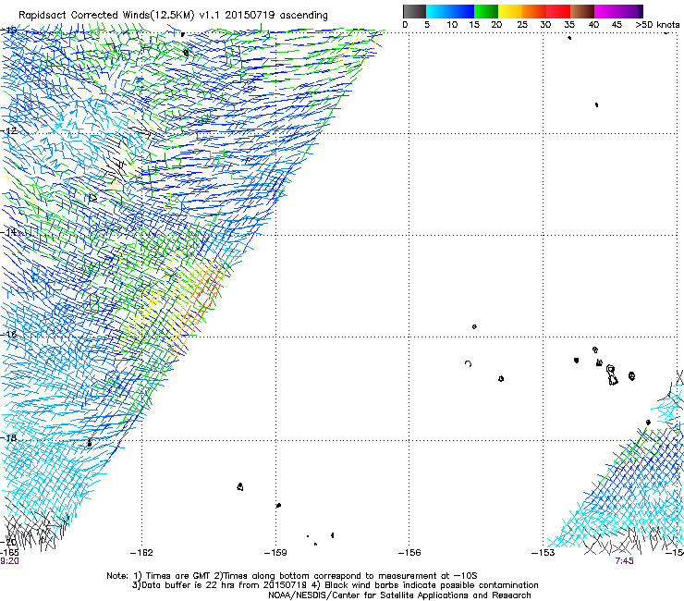
Task: Pick the orange 25-30 knots legend color
Action: pyautogui.click(x=534, y=11)
